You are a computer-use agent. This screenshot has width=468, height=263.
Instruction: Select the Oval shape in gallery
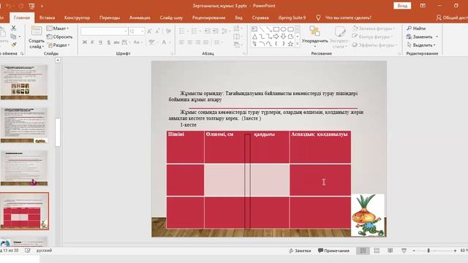point(283,29)
